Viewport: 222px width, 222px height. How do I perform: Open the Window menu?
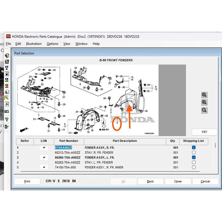[x=81, y=44]
